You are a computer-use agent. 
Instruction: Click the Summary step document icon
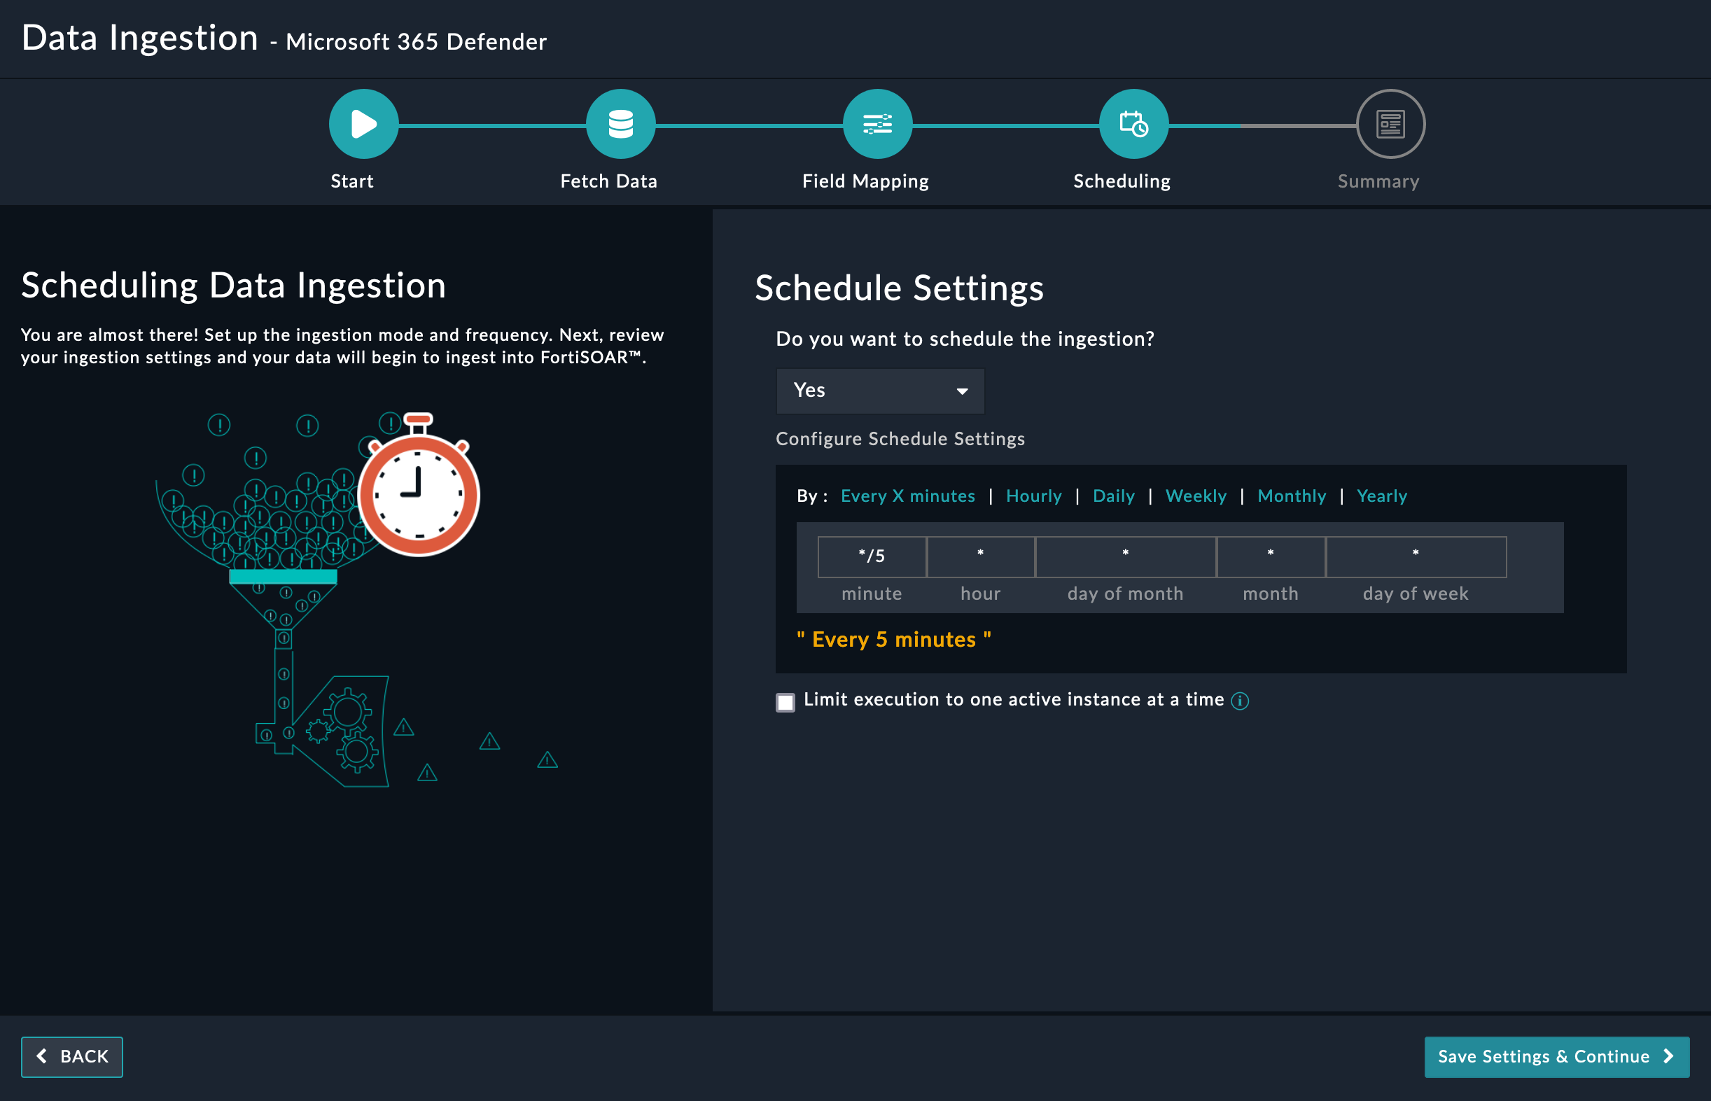(1390, 125)
